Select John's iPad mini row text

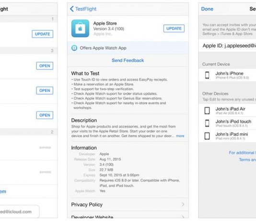[x=232, y=134]
